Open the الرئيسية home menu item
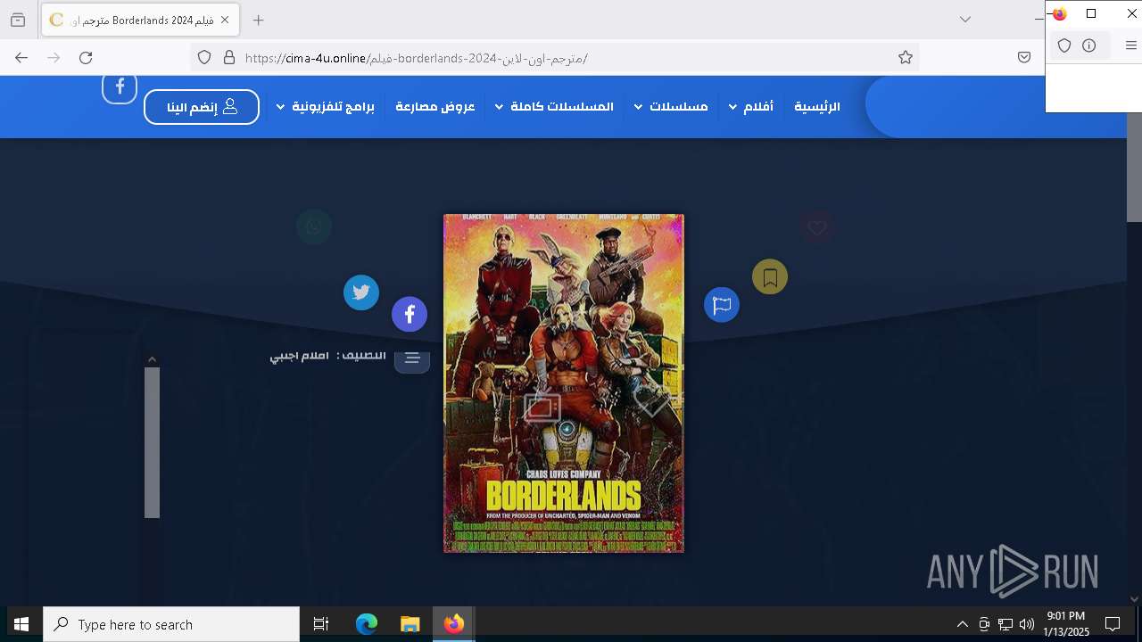This screenshot has height=642, width=1142. pos(817,107)
